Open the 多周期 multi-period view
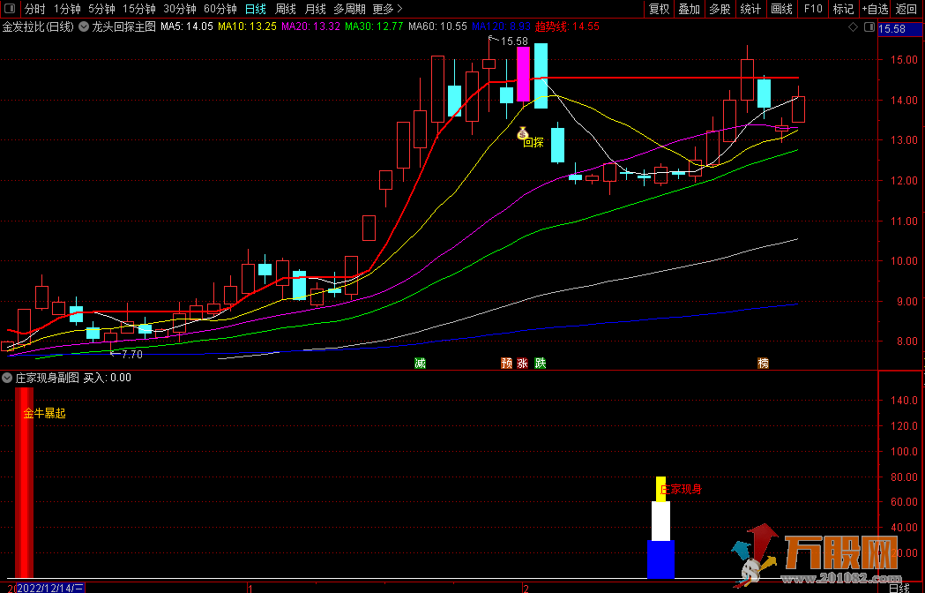The height and width of the screenshot is (593, 925). coord(349,9)
